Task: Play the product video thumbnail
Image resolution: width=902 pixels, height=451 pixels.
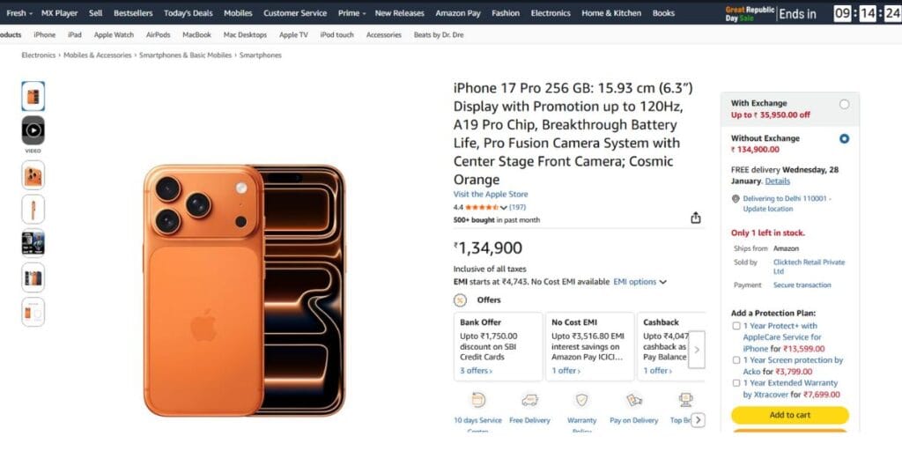Action: click(33, 130)
